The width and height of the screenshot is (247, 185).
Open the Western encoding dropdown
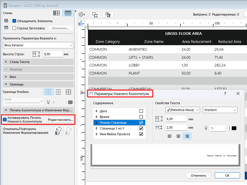point(220,110)
